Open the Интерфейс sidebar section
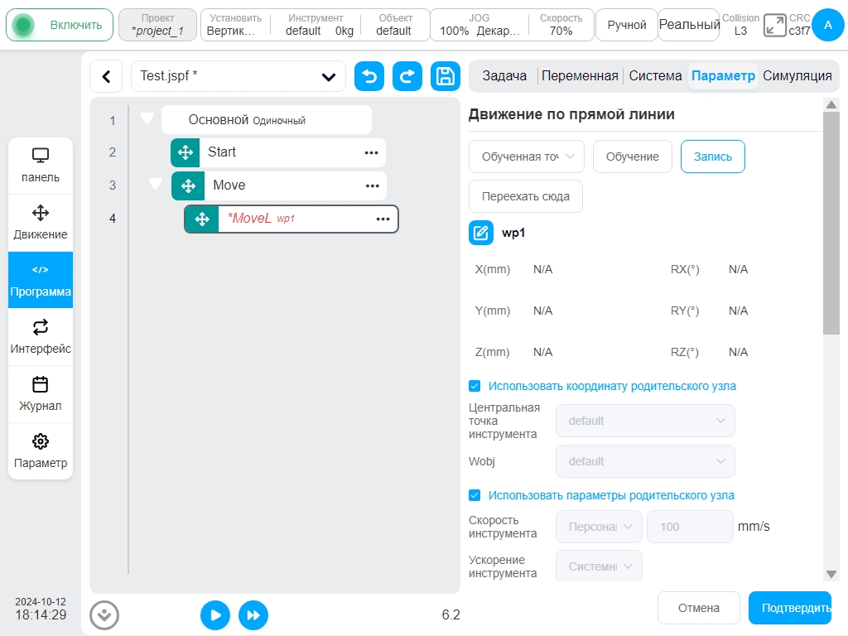The image size is (848, 636). (41, 337)
